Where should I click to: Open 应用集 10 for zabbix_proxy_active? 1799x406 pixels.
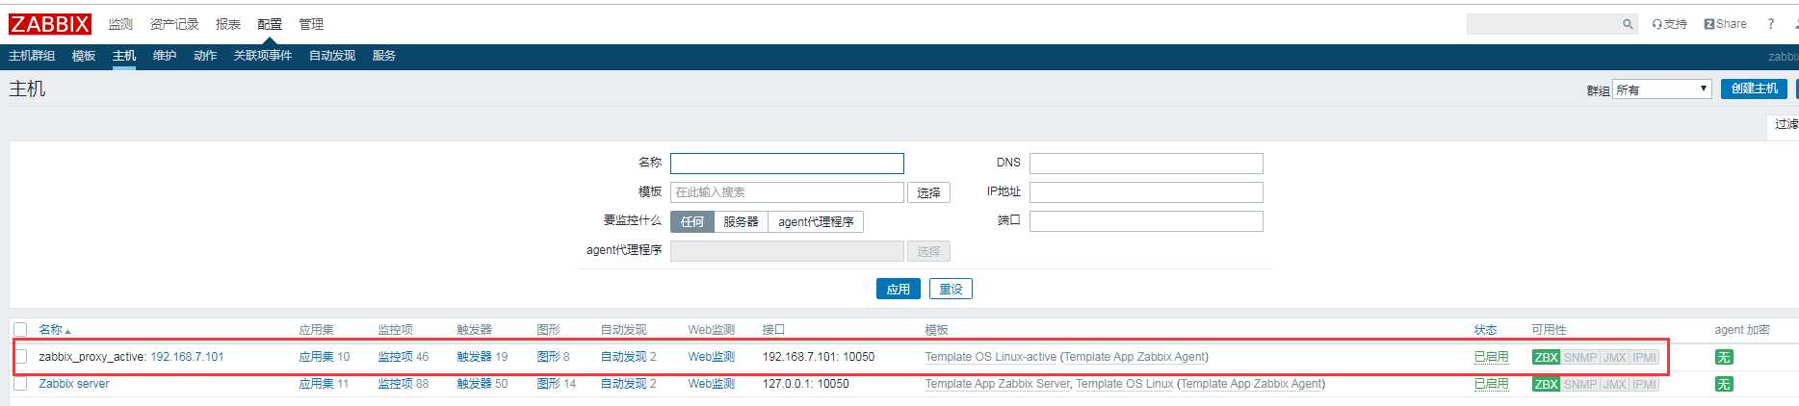coord(316,356)
